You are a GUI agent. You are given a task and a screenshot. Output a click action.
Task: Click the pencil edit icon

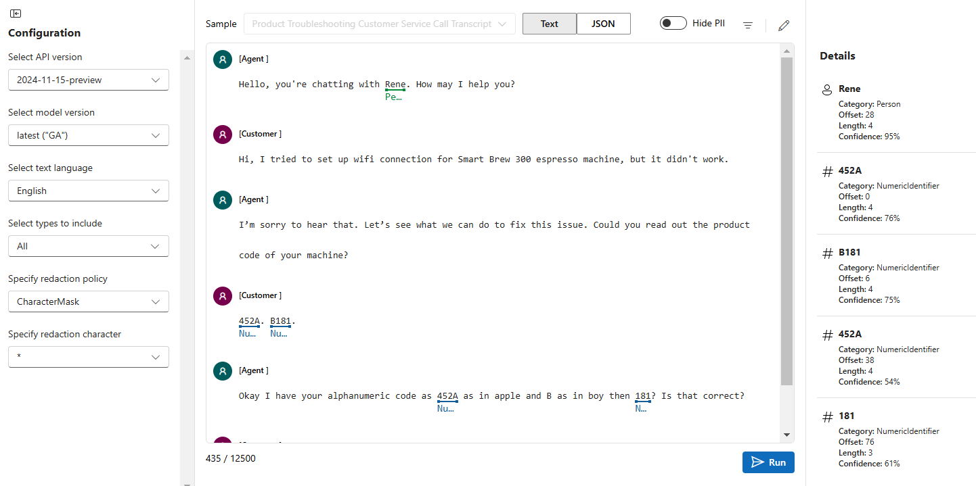pyautogui.click(x=784, y=26)
